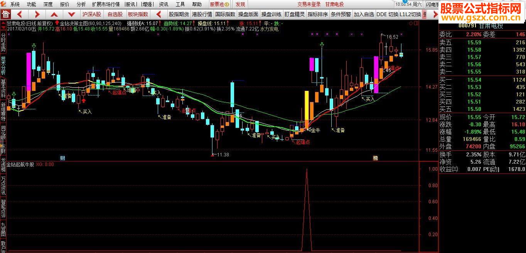This screenshot has width=526, height=253.
Task: Open 盯盘精灵 from the toolbar
Action: [295, 14]
